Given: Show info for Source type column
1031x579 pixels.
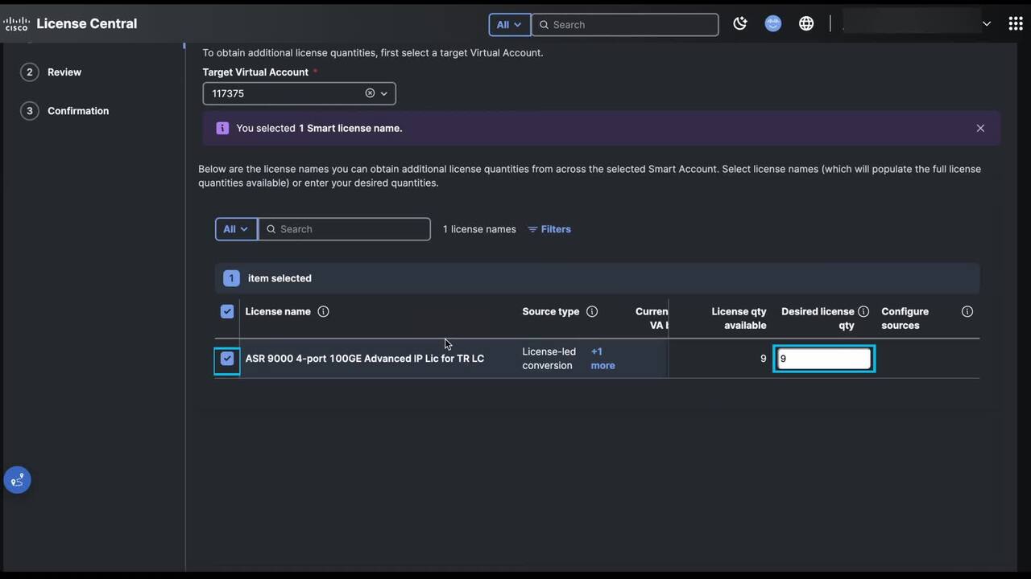Looking at the screenshot, I should 592,311.
